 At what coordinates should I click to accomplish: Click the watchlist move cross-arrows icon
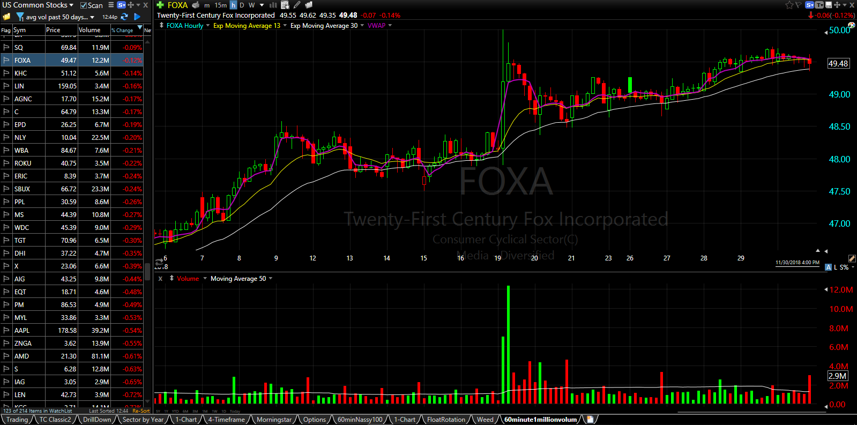(x=130, y=5)
